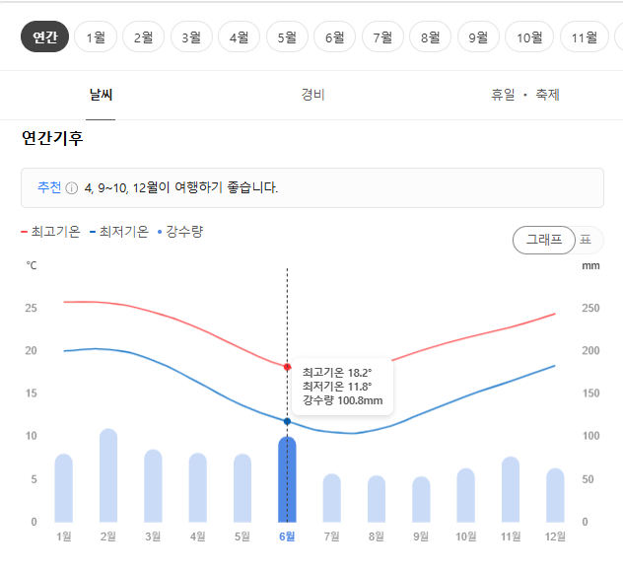Click the recommendation text about 4, 9~10, 12월
This screenshot has width=623, height=572.
pyautogui.click(x=181, y=187)
